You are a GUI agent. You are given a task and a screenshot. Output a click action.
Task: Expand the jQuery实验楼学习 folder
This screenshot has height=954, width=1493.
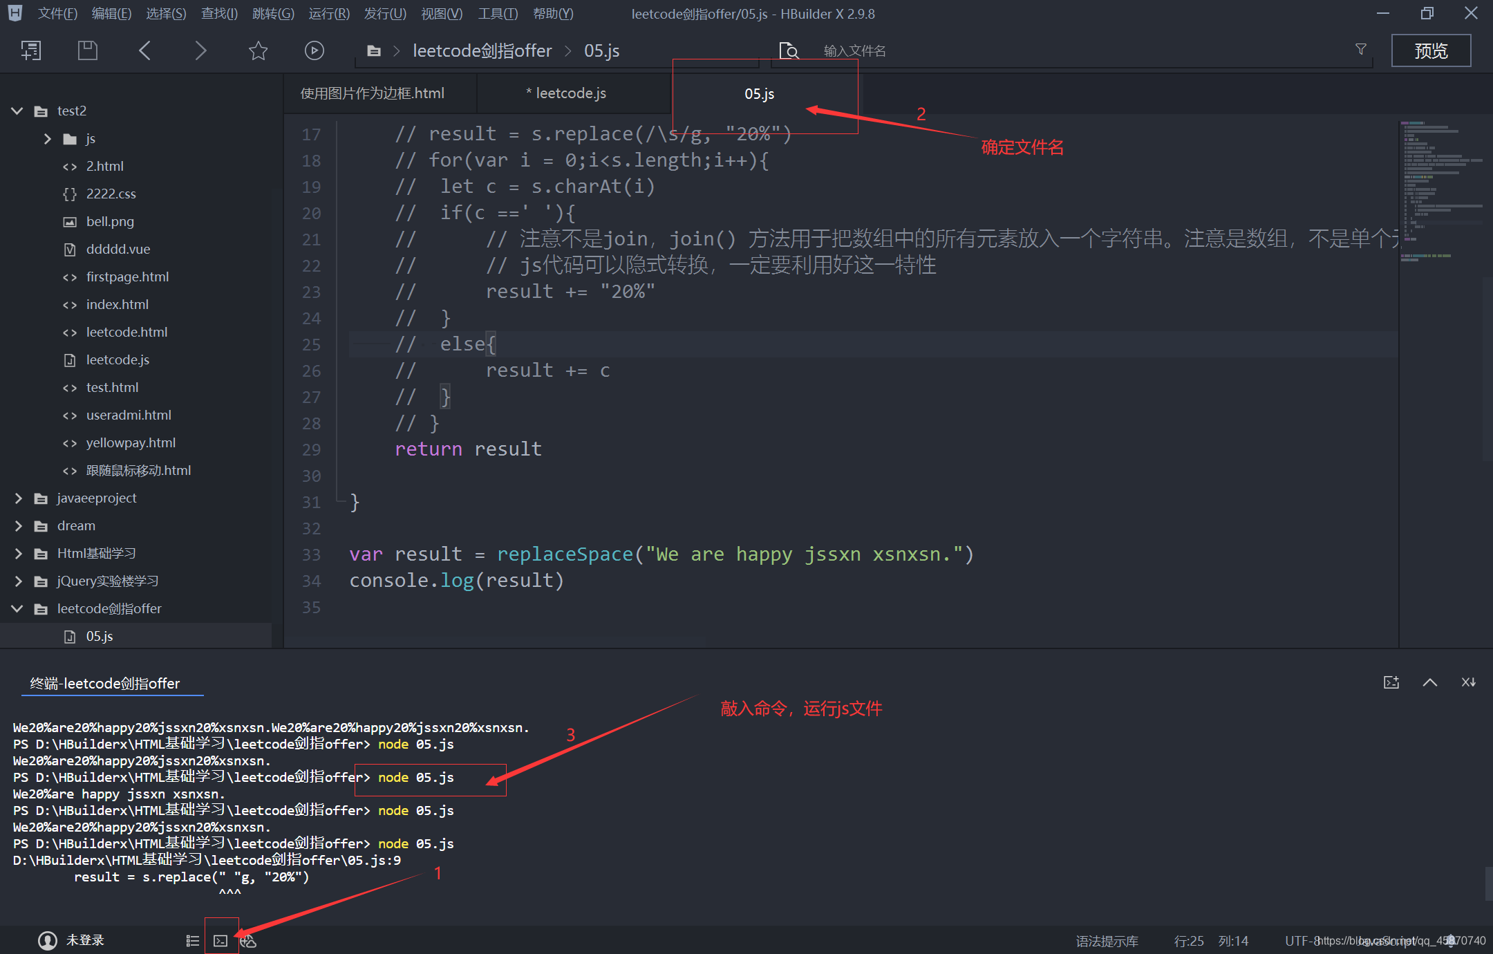click(x=19, y=581)
